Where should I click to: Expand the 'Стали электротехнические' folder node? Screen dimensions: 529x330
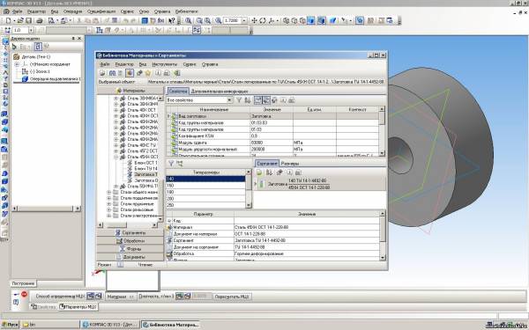point(109,216)
